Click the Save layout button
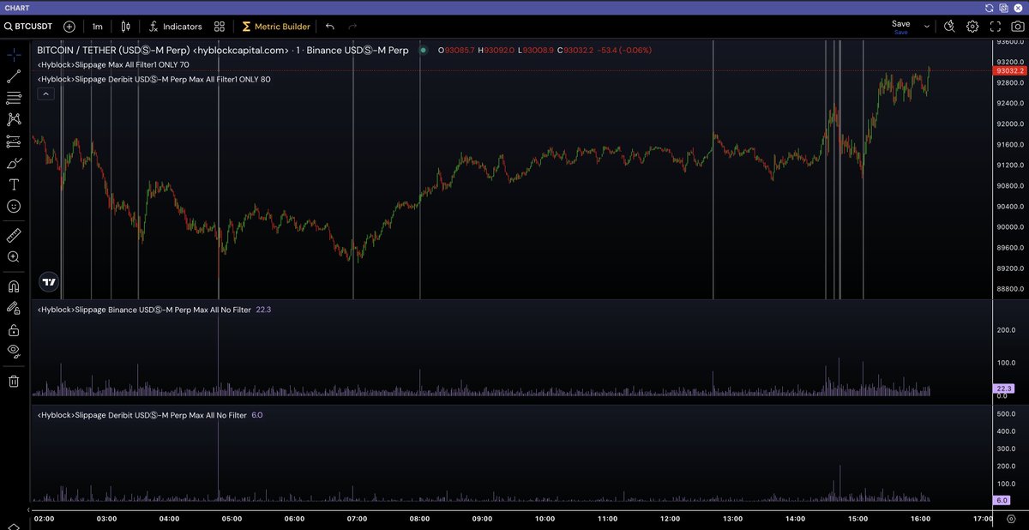1029x530 pixels. [900, 27]
